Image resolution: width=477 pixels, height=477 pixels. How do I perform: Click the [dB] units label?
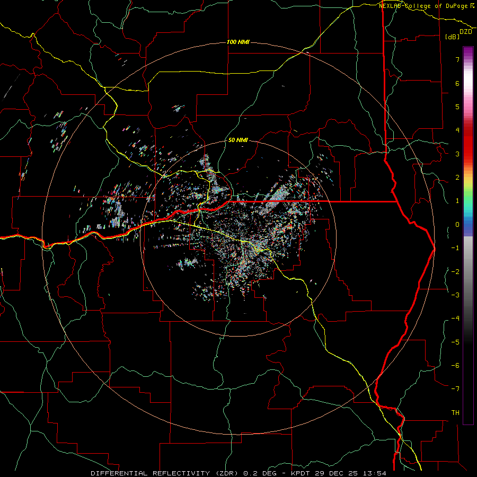(x=453, y=37)
